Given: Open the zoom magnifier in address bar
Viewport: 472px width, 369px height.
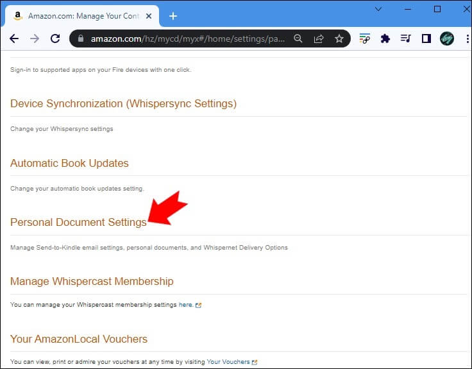Looking at the screenshot, I should [298, 39].
